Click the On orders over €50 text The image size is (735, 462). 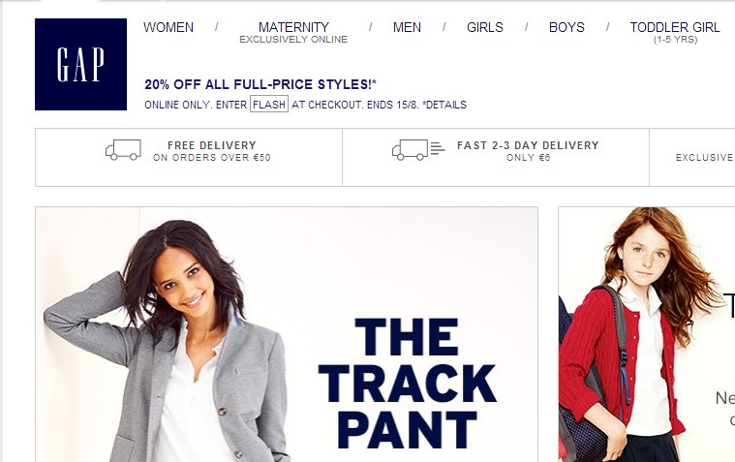(x=212, y=158)
